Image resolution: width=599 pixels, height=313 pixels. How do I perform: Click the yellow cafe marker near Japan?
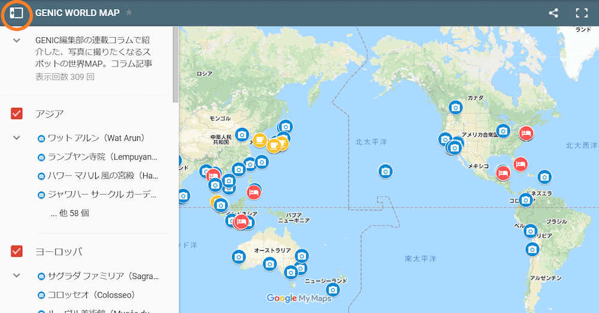259,140
